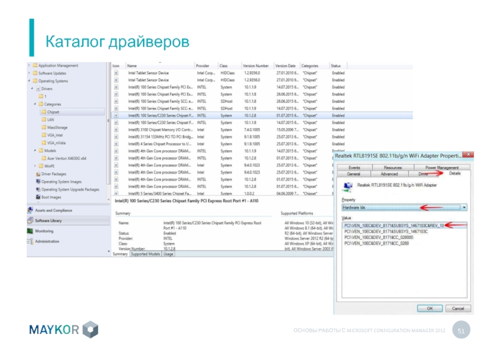Click Cancel in the adapter properties dialog
Image resolution: width=489 pixels, height=345 pixels.
click(x=458, y=308)
